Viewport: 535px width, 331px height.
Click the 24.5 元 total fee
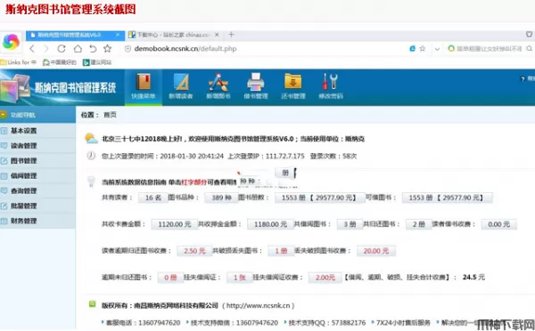tap(473, 278)
